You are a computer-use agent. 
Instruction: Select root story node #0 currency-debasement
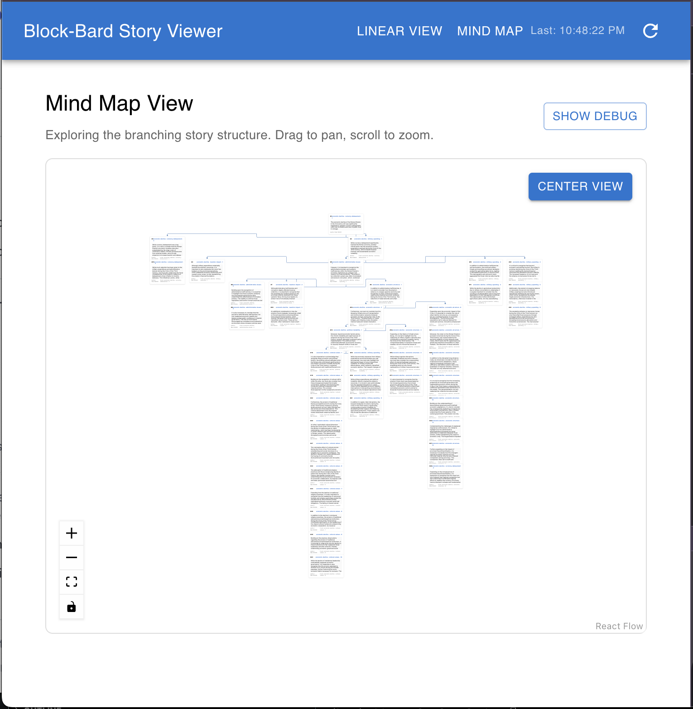click(x=346, y=224)
